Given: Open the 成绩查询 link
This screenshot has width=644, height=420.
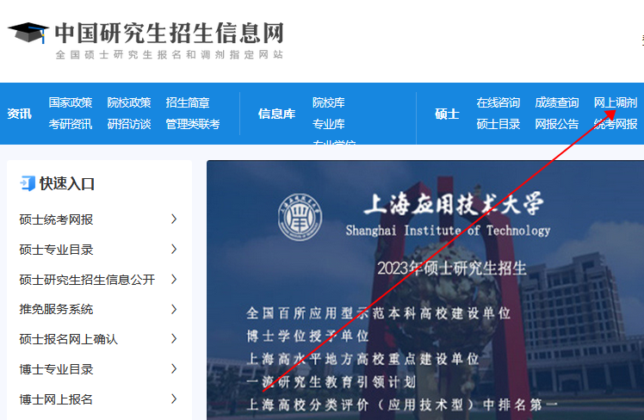Looking at the screenshot, I should [x=556, y=102].
